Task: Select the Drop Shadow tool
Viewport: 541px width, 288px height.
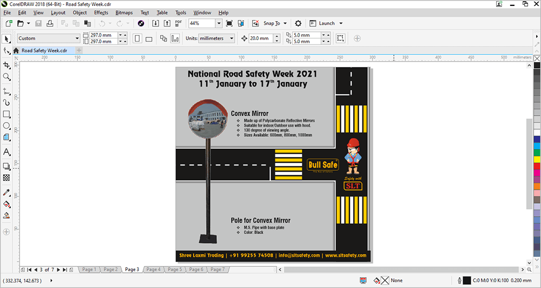Action: pos(6,166)
